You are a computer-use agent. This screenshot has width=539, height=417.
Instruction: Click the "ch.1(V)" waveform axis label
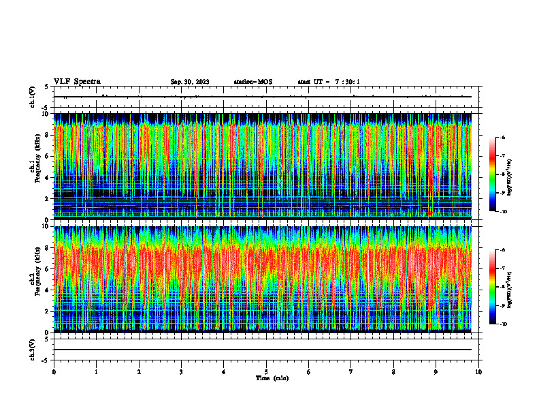(32, 97)
